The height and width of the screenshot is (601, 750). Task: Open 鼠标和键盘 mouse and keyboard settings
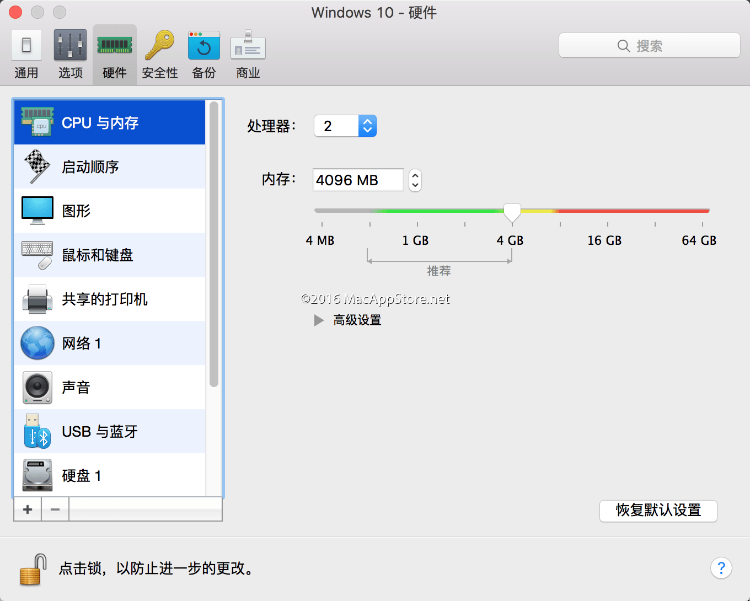click(98, 255)
